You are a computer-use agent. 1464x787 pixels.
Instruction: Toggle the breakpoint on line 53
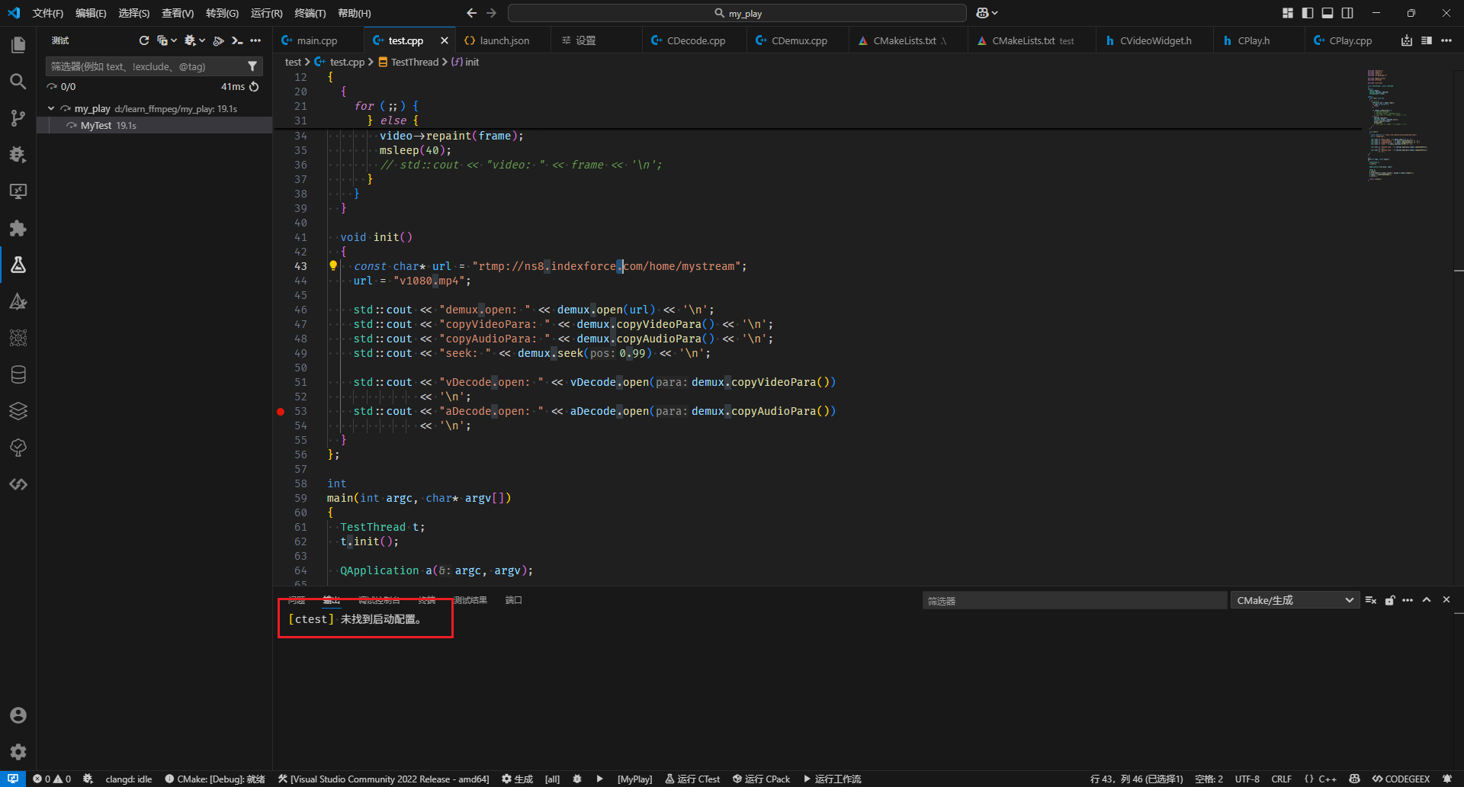coord(281,412)
